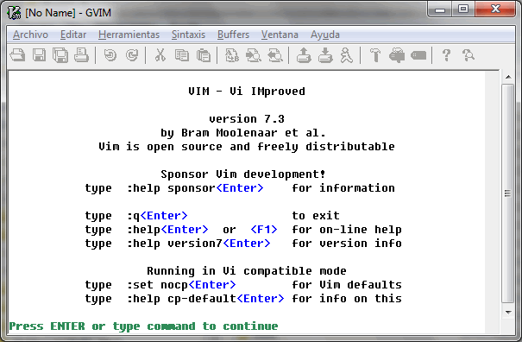Click the Find Previous icon

(x=275, y=55)
